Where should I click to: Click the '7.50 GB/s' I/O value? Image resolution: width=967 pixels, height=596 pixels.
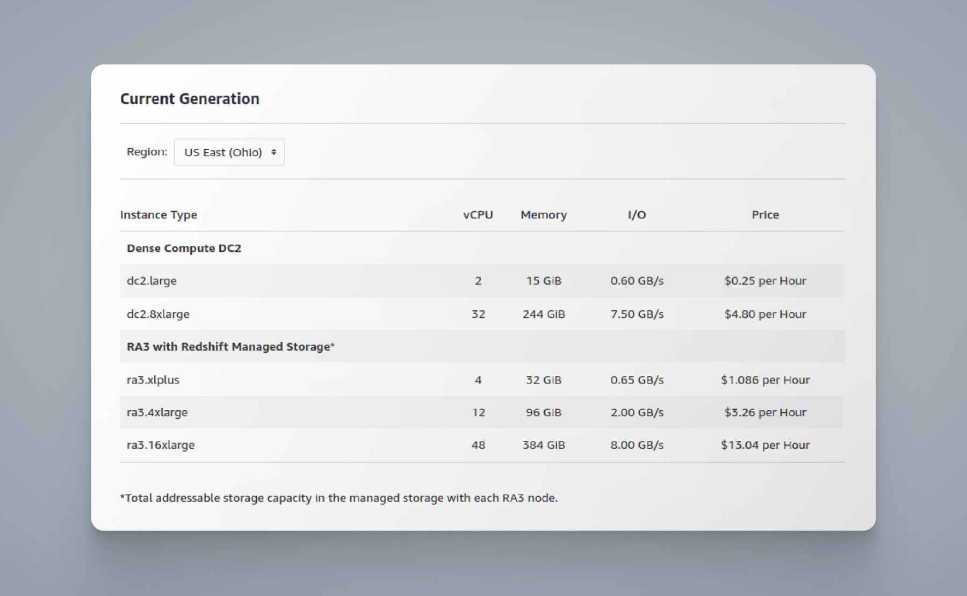[x=637, y=314]
